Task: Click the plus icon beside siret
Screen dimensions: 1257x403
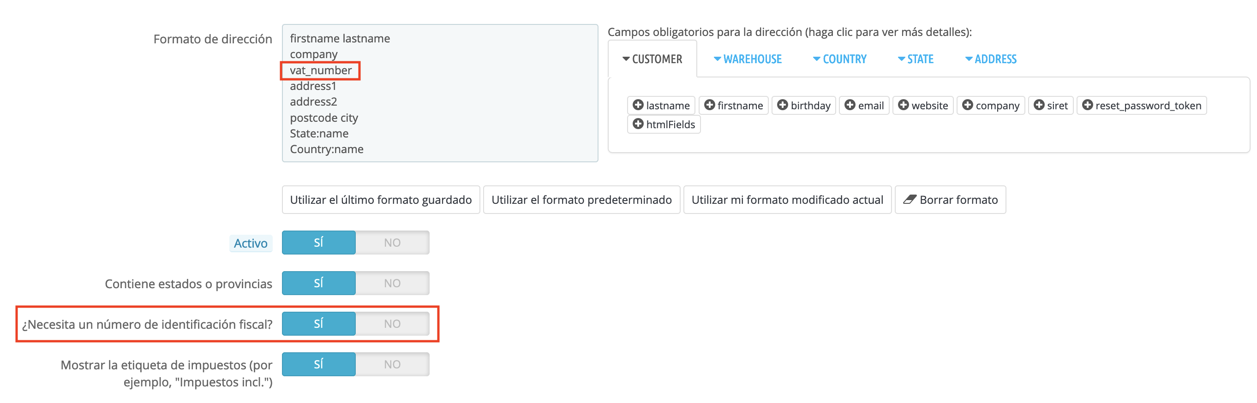Action: [1039, 105]
